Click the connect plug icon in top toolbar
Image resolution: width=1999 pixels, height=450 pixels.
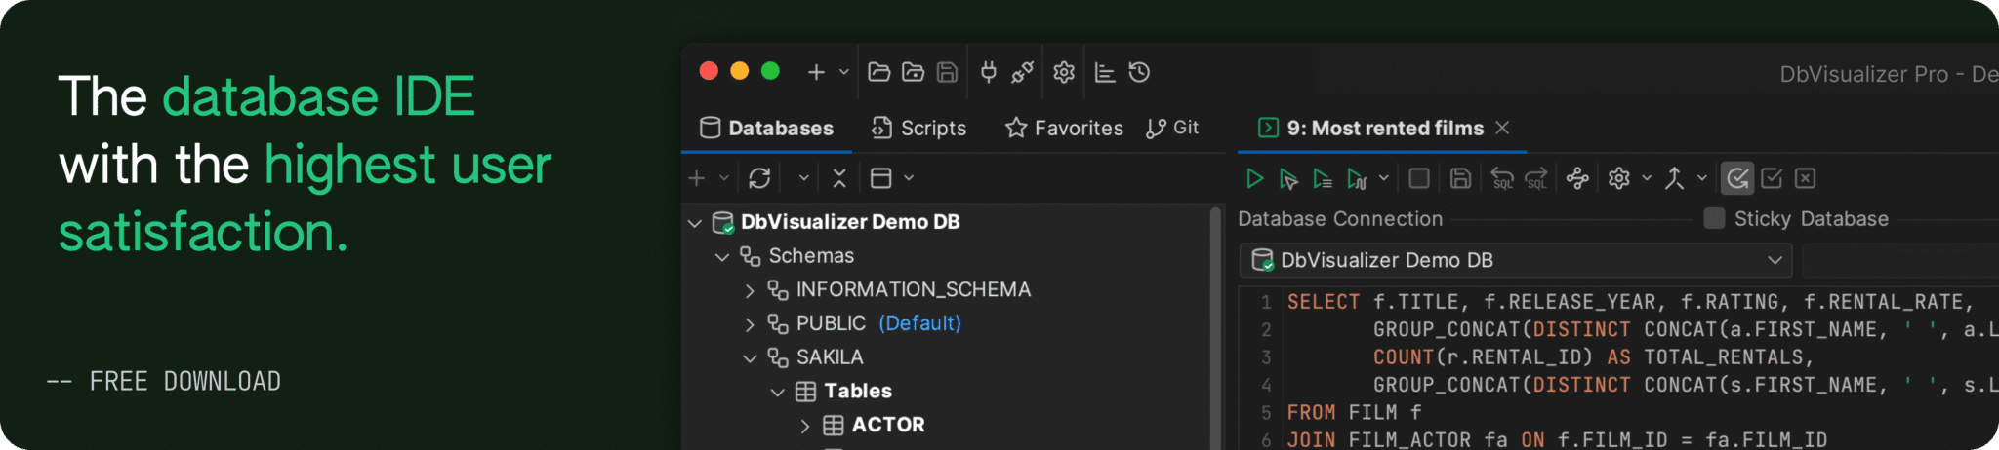pyautogui.click(x=988, y=72)
